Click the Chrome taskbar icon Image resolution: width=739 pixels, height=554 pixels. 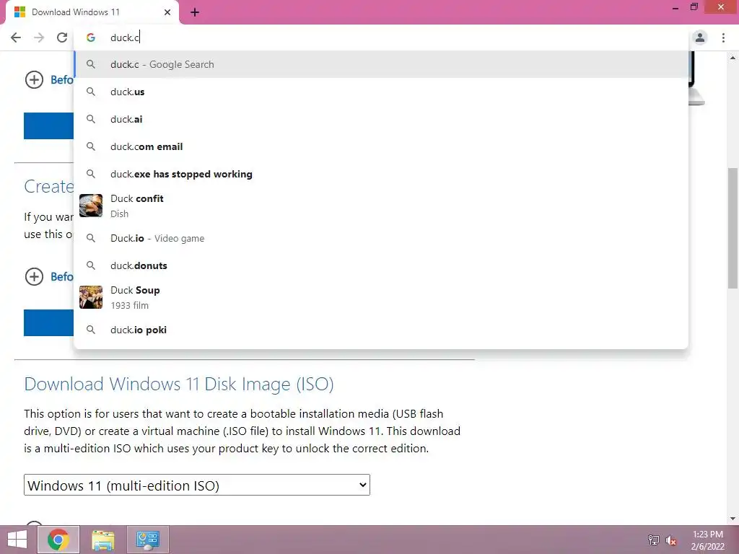(58, 540)
